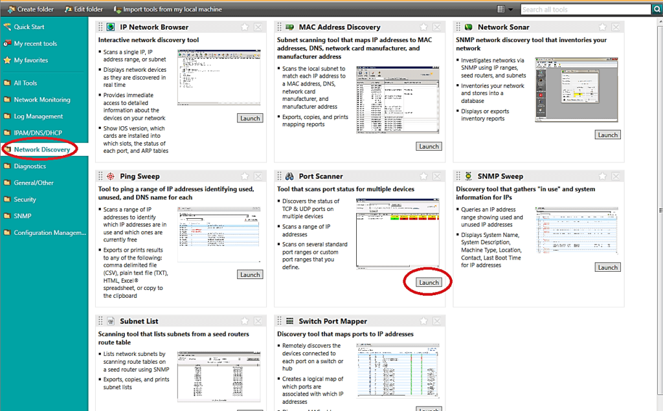
Task: Launch the SNMP Sweep tool
Action: pos(607,267)
